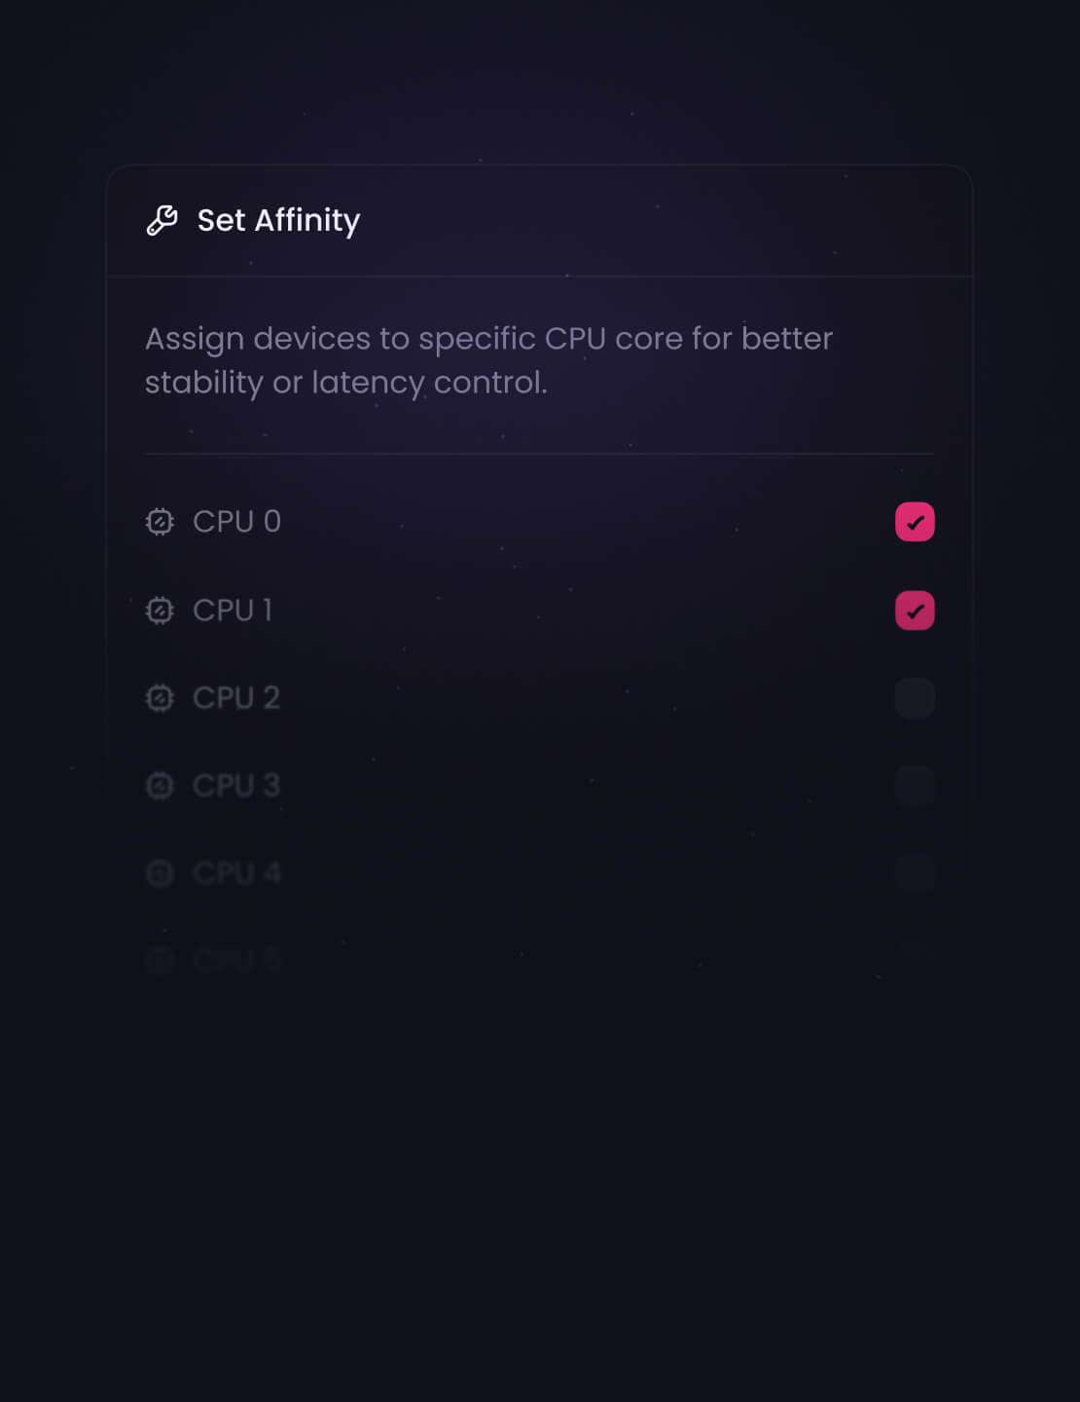Toggle the CPU 5 checkbox at bottom
Image resolution: width=1080 pixels, height=1402 pixels.
914,960
